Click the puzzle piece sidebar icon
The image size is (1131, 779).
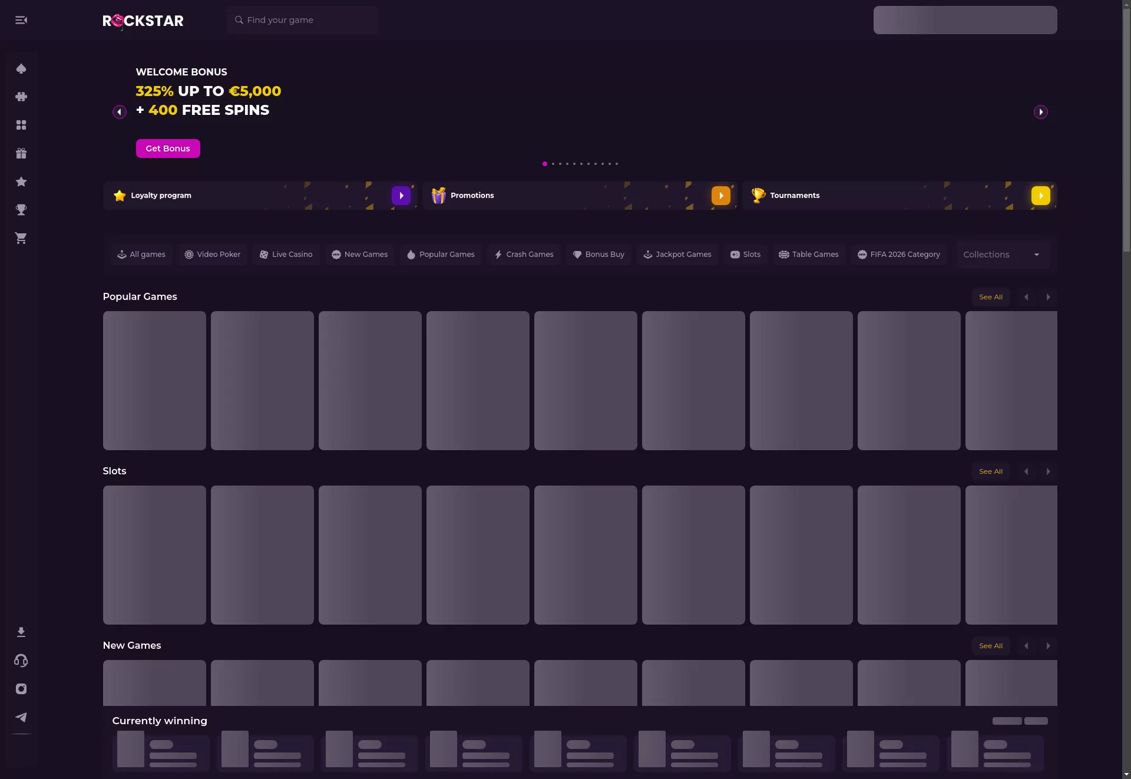pos(21,97)
